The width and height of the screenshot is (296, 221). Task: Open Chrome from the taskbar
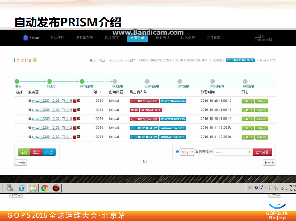tap(45, 188)
